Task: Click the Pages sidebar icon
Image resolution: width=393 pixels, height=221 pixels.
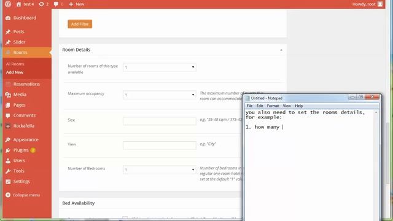Action: point(8,105)
